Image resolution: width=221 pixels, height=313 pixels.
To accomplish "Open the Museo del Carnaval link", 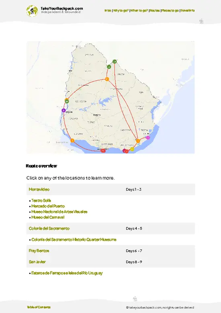I will 48,217.
